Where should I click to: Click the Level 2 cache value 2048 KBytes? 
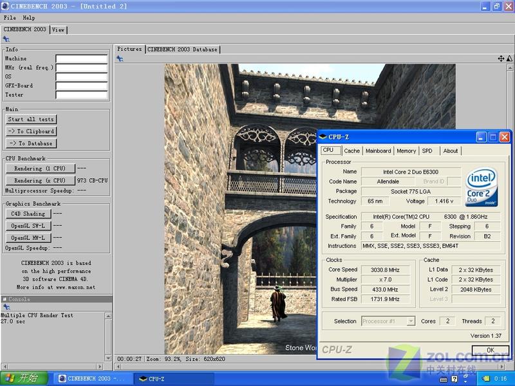coord(476,289)
